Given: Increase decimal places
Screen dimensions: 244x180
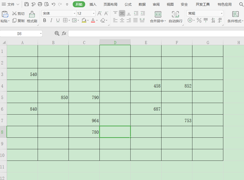Looking at the screenshot, I should pos(213,20).
